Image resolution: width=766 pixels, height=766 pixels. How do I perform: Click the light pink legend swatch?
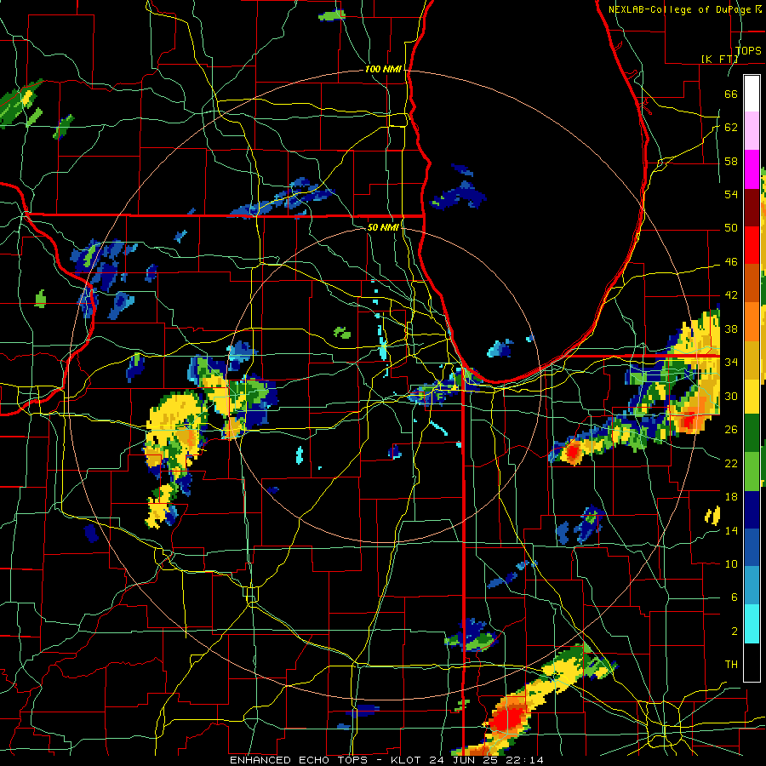752,131
